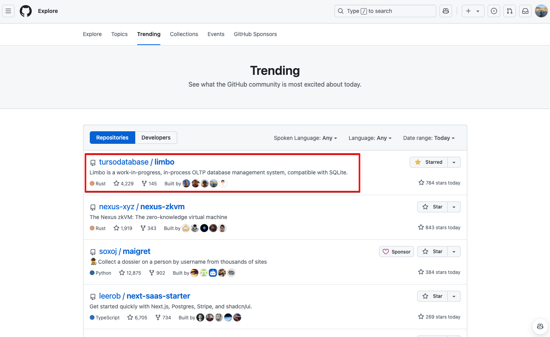Image resolution: width=550 pixels, height=337 pixels.
Task: Open the Explore tab
Action: [x=93, y=34]
